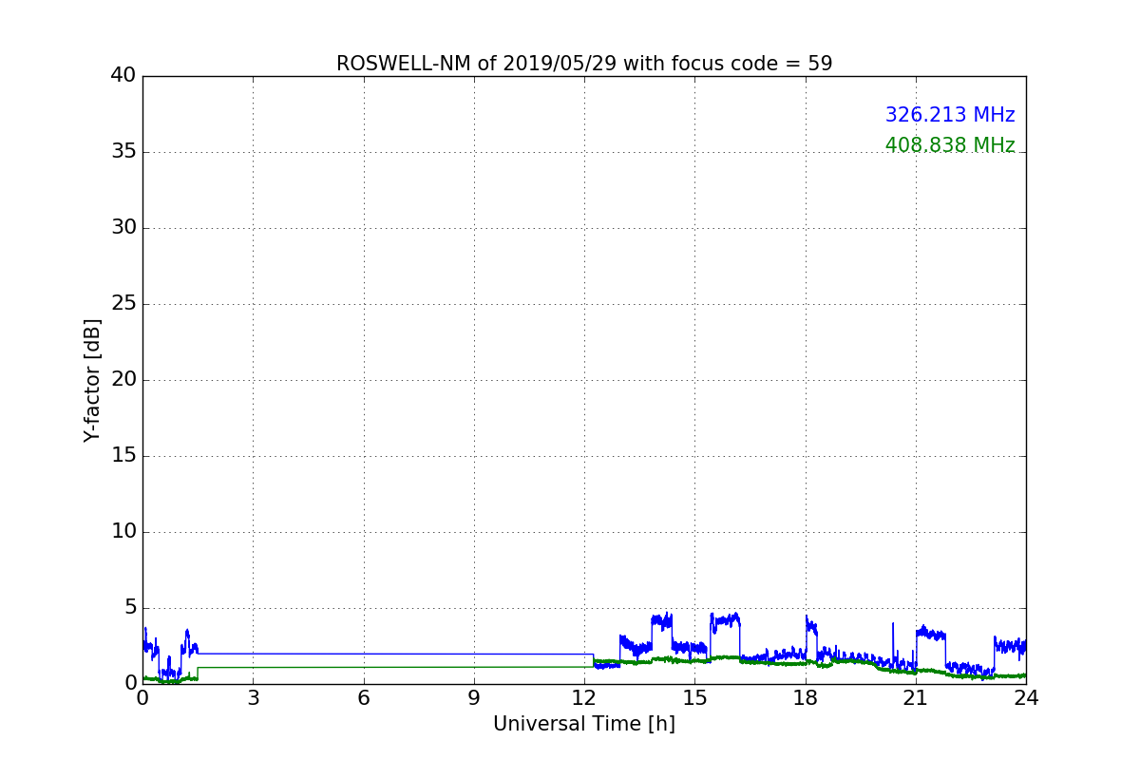1140x760 pixels.
Task: Click the y-axis tick label 40
Action: (x=123, y=75)
